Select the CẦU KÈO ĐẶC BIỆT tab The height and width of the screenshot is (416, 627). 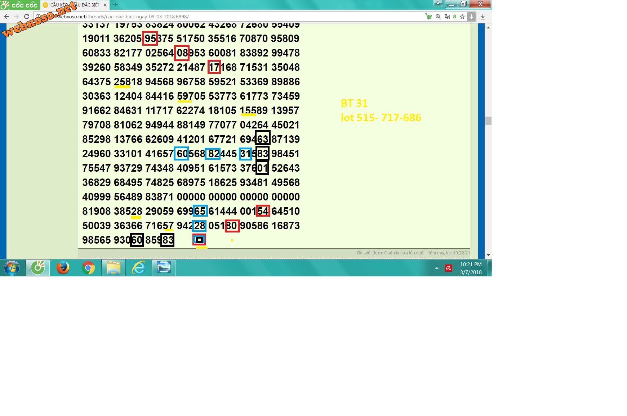coord(75,5)
